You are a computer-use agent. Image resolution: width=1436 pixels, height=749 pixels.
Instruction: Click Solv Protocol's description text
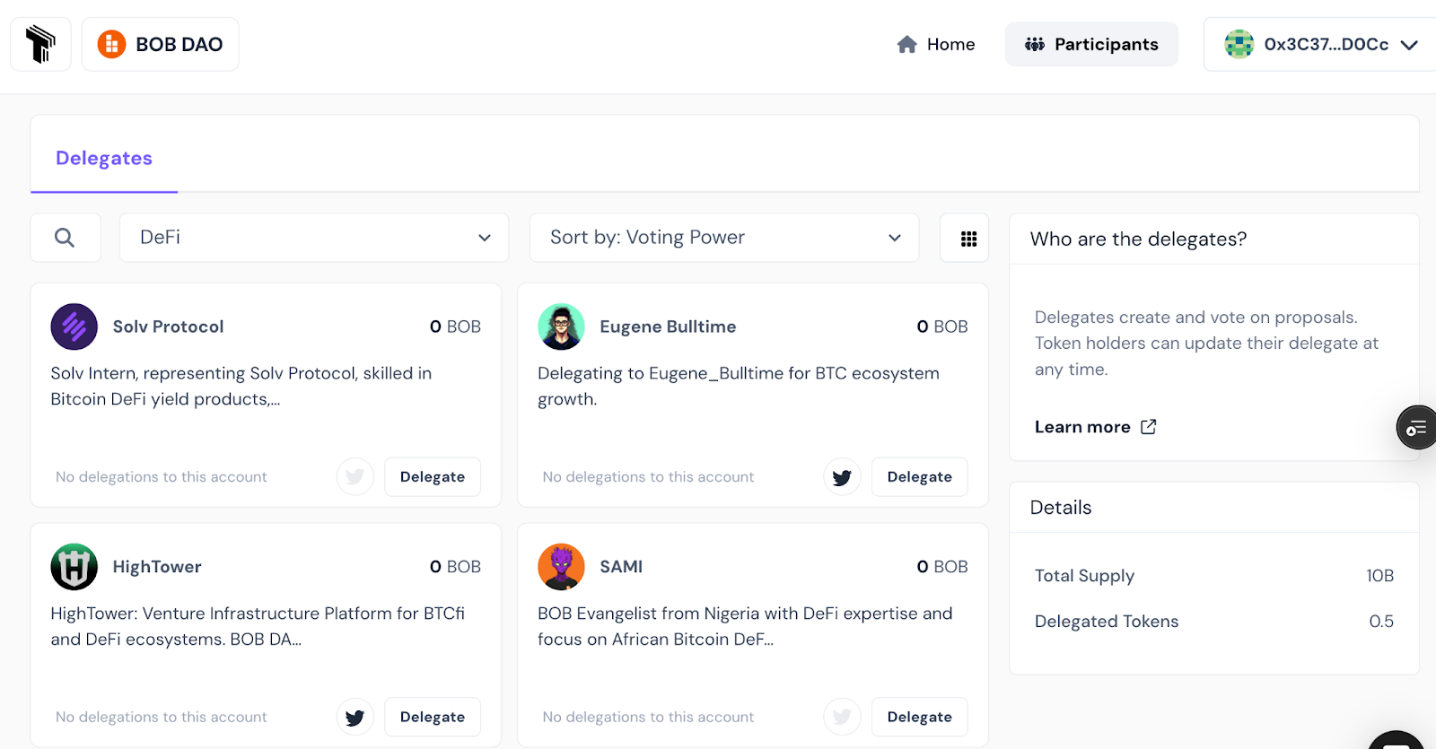241,387
